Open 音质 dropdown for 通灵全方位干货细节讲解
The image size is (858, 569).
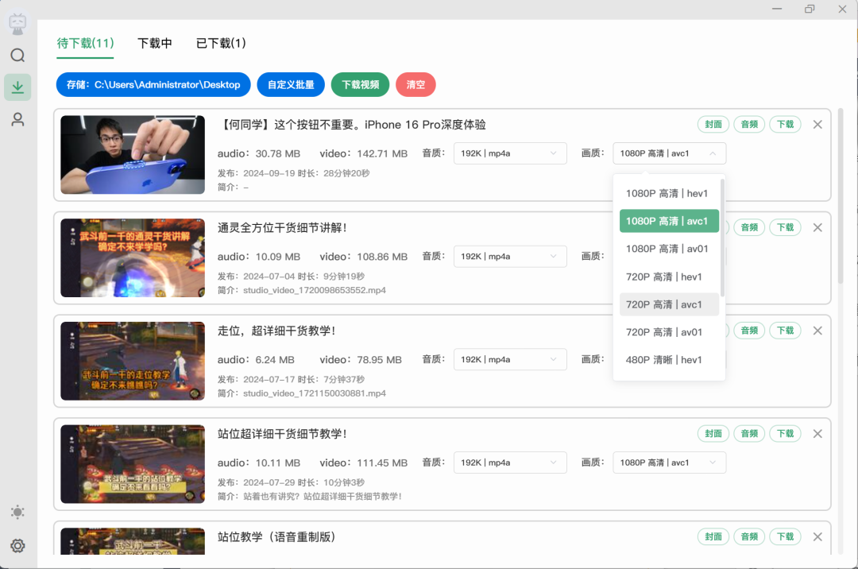[510, 256]
